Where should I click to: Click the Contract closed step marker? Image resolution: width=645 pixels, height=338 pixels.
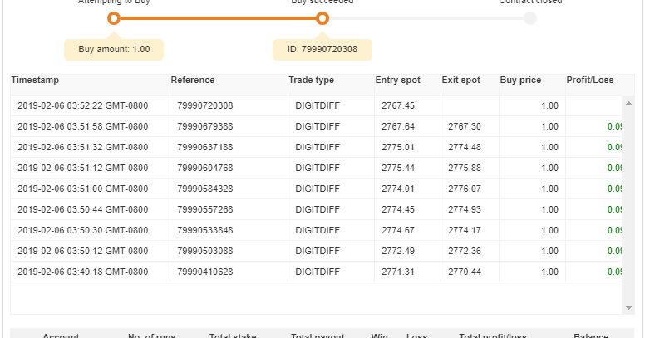click(x=530, y=18)
